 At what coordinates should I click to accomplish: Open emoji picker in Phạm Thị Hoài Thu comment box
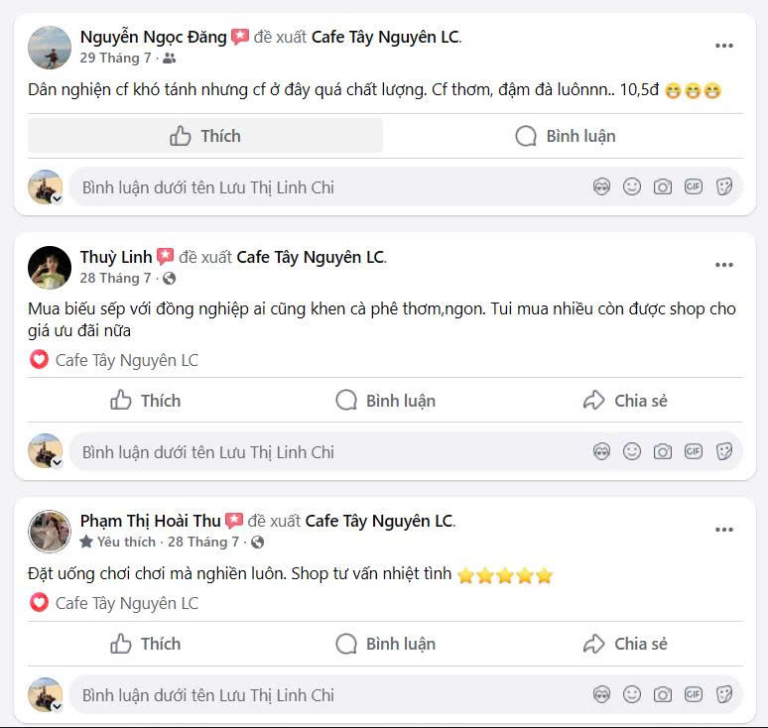point(632,694)
